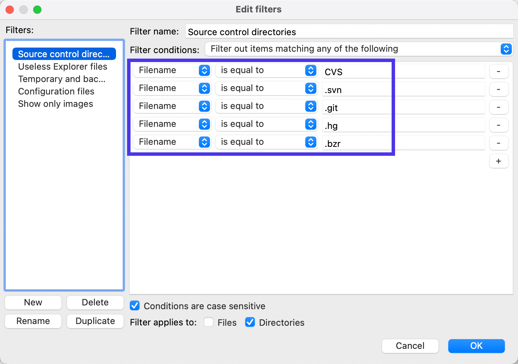Click the Duplicate button
This screenshot has width=518, height=364.
tap(95, 321)
